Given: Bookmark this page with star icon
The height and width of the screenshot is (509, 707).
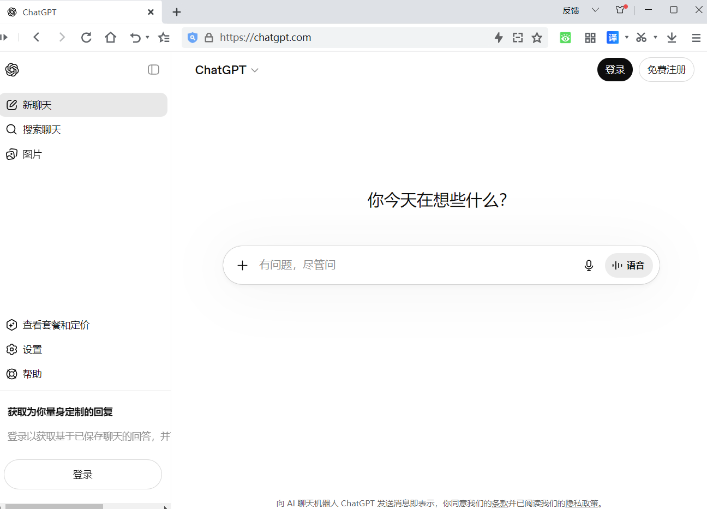Looking at the screenshot, I should [x=537, y=37].
